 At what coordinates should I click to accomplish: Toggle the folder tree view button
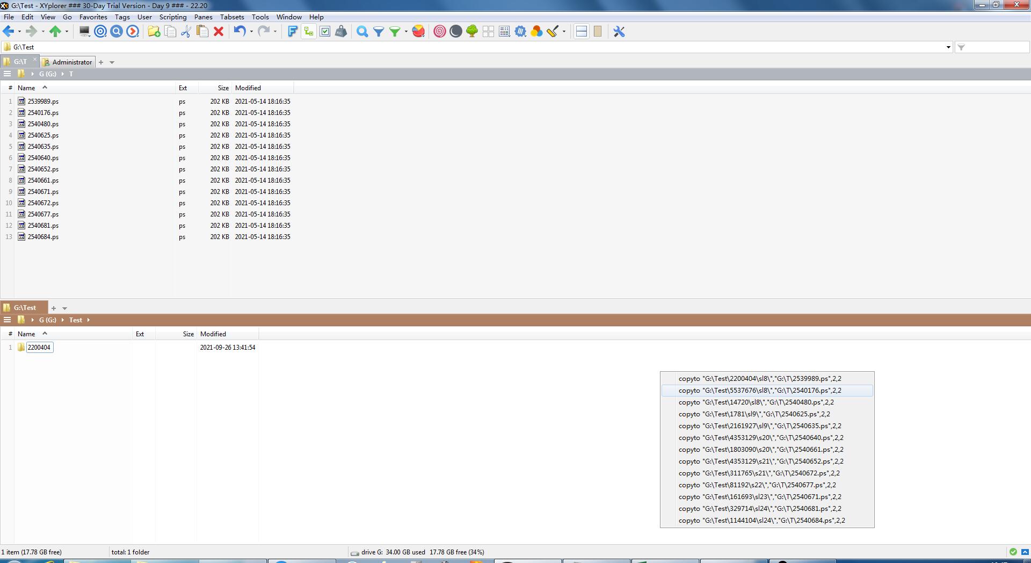(x=309, y=32)
